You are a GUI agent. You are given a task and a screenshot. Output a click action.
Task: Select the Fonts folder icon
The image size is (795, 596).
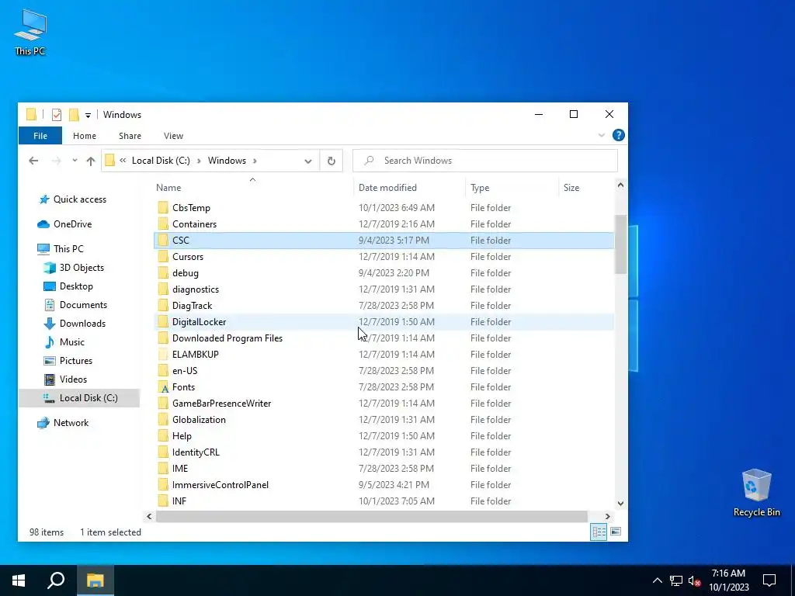pyautogui.click(x=163, y=387)
